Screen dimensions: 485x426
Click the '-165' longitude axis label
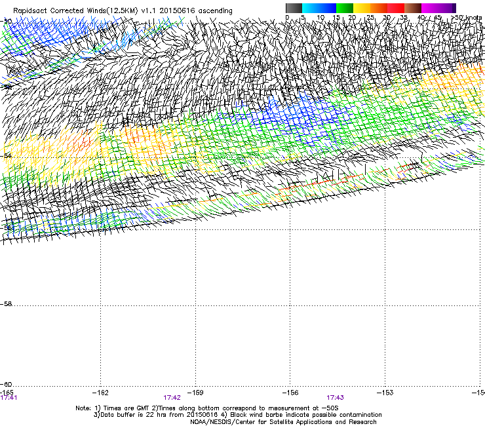pyautogui.click(x=7, y=393)
